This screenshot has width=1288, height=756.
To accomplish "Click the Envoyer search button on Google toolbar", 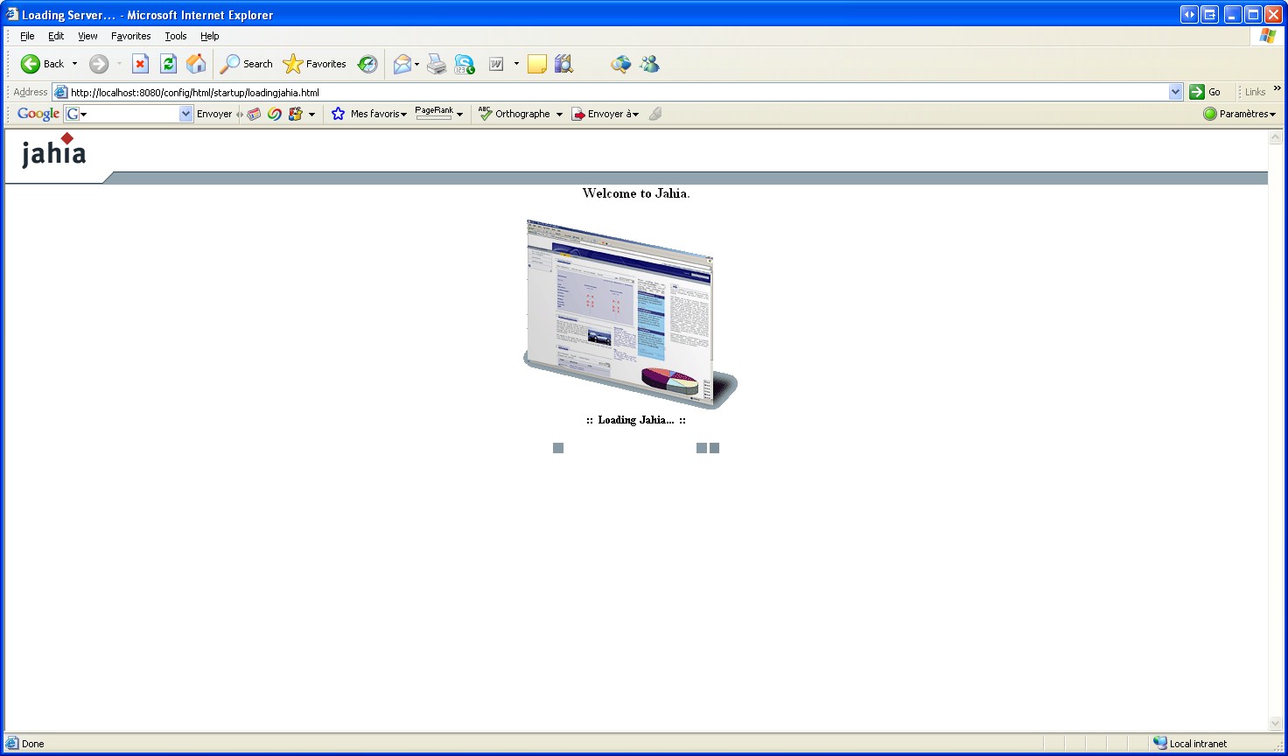I will [x=214, y=114].
